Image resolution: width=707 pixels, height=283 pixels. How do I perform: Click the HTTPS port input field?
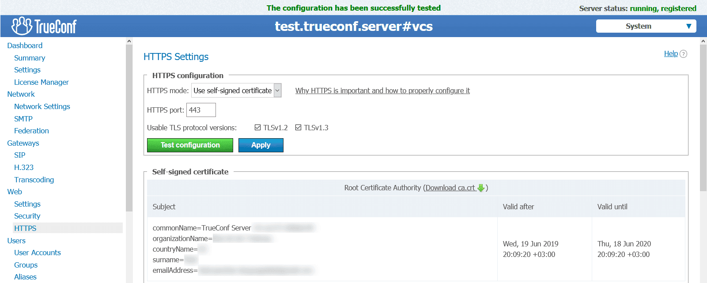coord(201,110)
